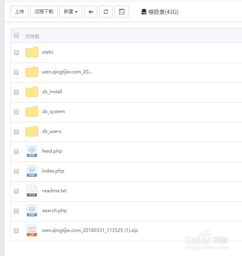
Task: Click the PHP file icon for index.php
Action: (32, 171)
